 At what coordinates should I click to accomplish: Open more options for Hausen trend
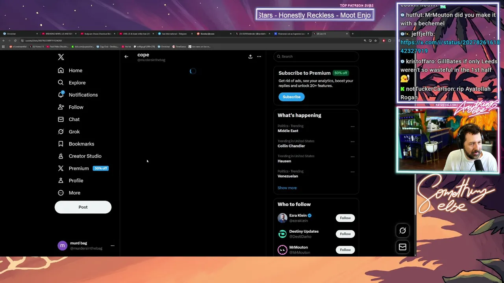pos(352,157)
